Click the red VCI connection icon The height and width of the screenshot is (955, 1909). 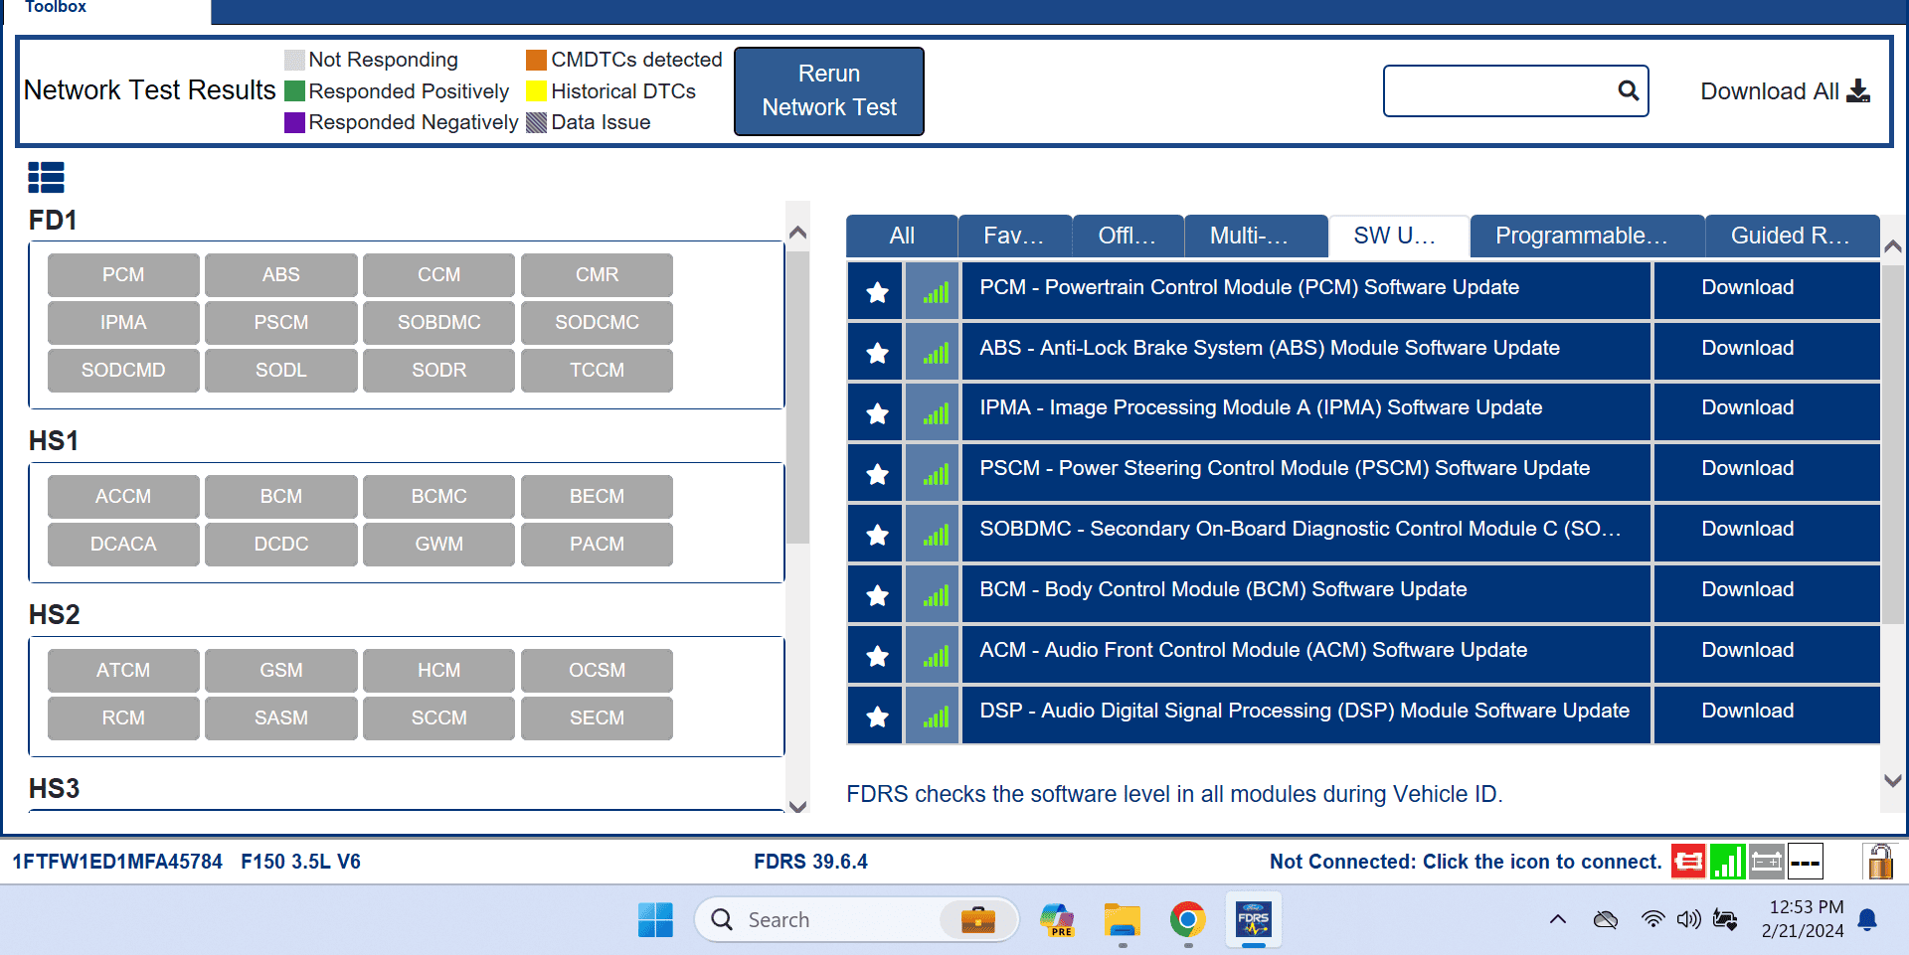pos(1687,861)
